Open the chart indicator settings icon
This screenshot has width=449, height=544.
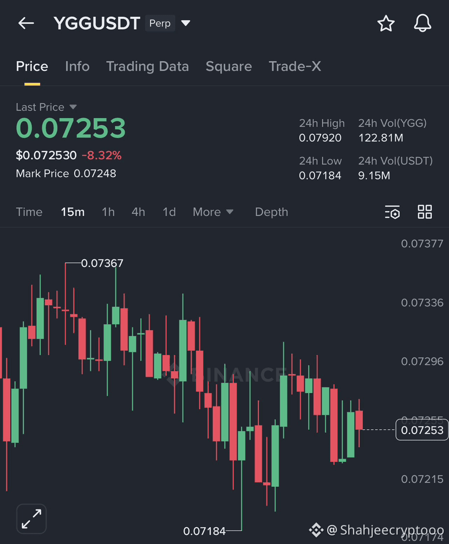point(392,212)
